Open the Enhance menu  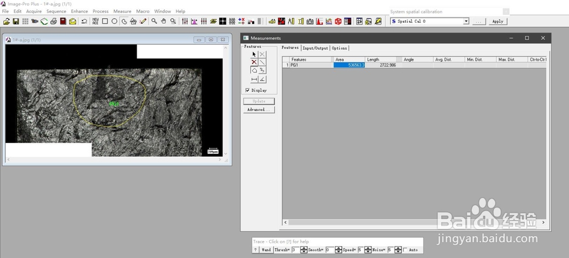pyautogui.click(x=79, y=11)
